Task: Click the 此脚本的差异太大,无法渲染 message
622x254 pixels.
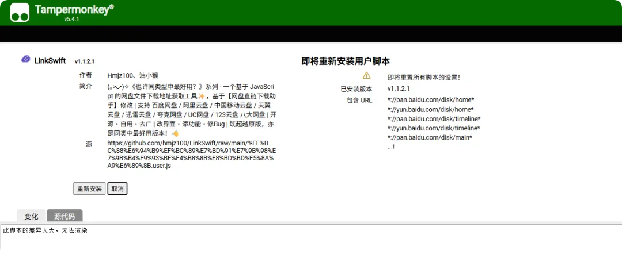Action: click(x=45, y=230)
